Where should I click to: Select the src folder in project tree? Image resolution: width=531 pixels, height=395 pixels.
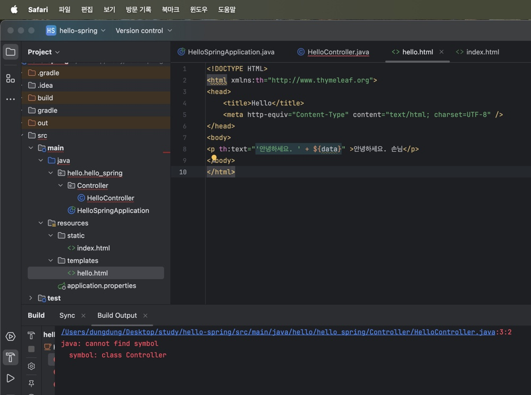pyautogui.click(x=96, y=135)
